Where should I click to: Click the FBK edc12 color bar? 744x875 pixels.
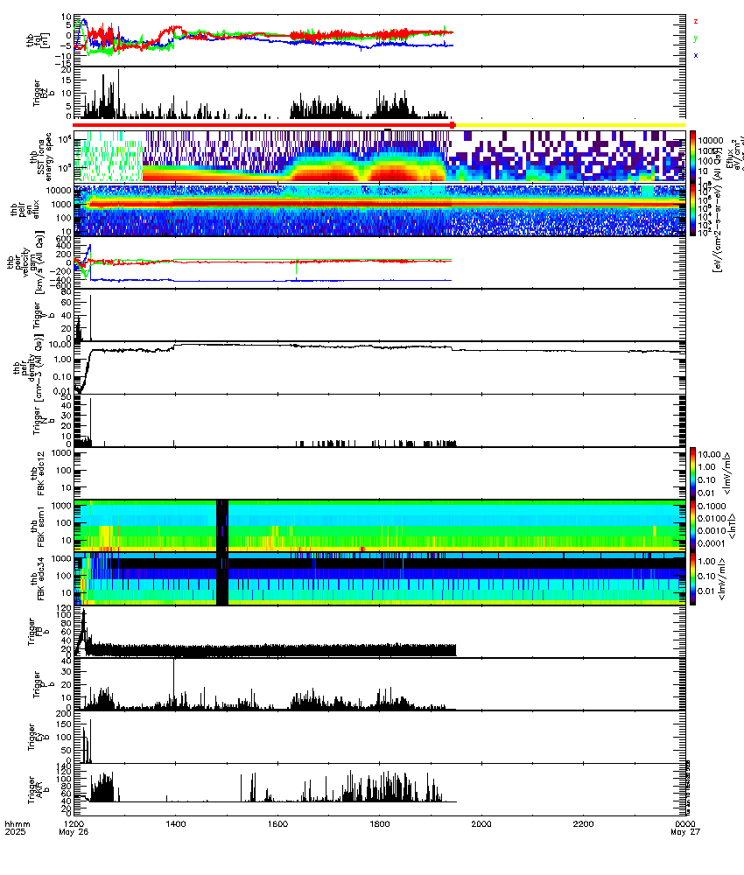[x=692, y=473]
